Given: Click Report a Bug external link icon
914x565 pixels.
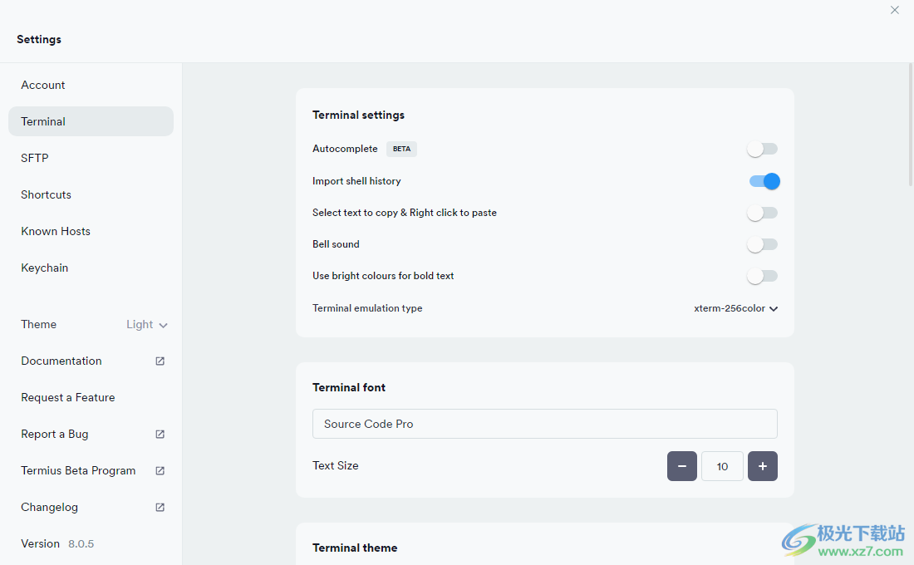Looking at the screenshot, I should tap(160, 435).
